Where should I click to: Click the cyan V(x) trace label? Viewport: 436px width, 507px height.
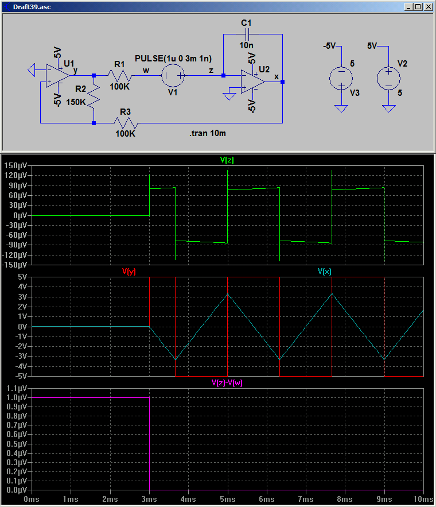pyautogui.click(x=325, y=271)
